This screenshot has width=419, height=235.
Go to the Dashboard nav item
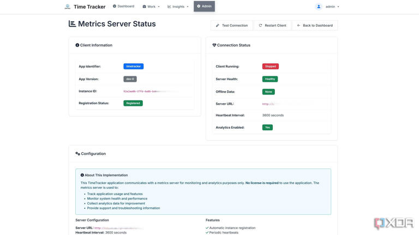pos(123,6)
